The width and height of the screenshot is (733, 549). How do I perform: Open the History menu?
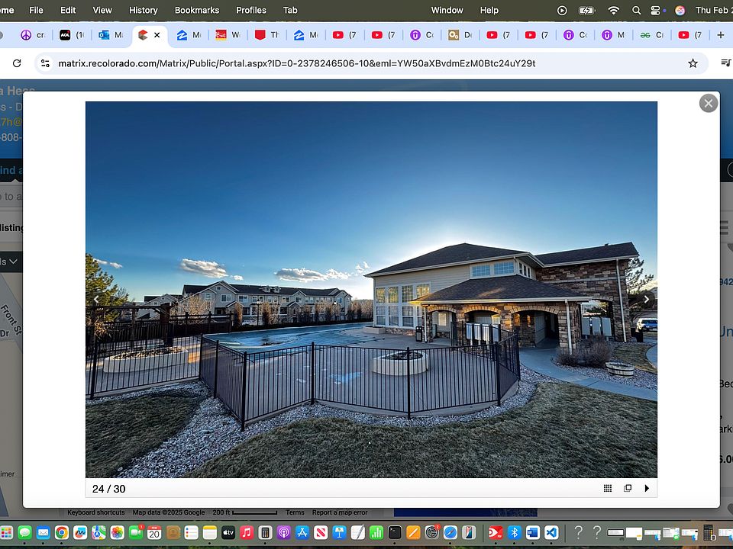[143, 10]
